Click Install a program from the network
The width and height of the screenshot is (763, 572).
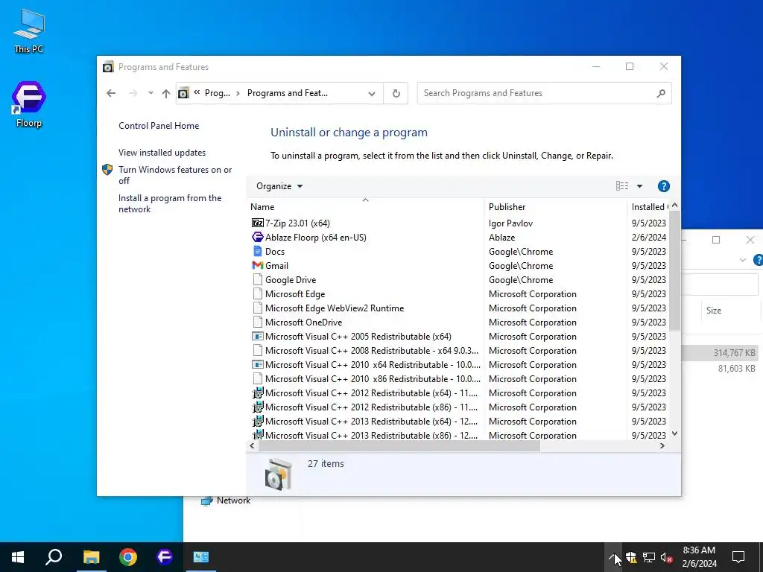click(169, 204)
